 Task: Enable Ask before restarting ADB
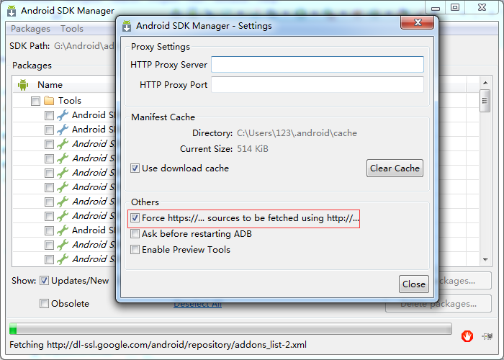(135, 234)
